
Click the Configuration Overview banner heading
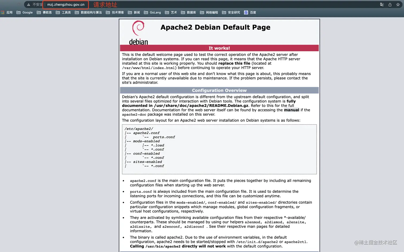219,90
